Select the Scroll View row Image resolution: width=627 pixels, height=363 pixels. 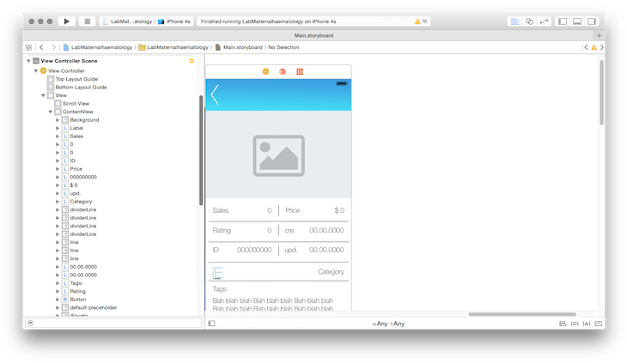[x=72, y=104]
